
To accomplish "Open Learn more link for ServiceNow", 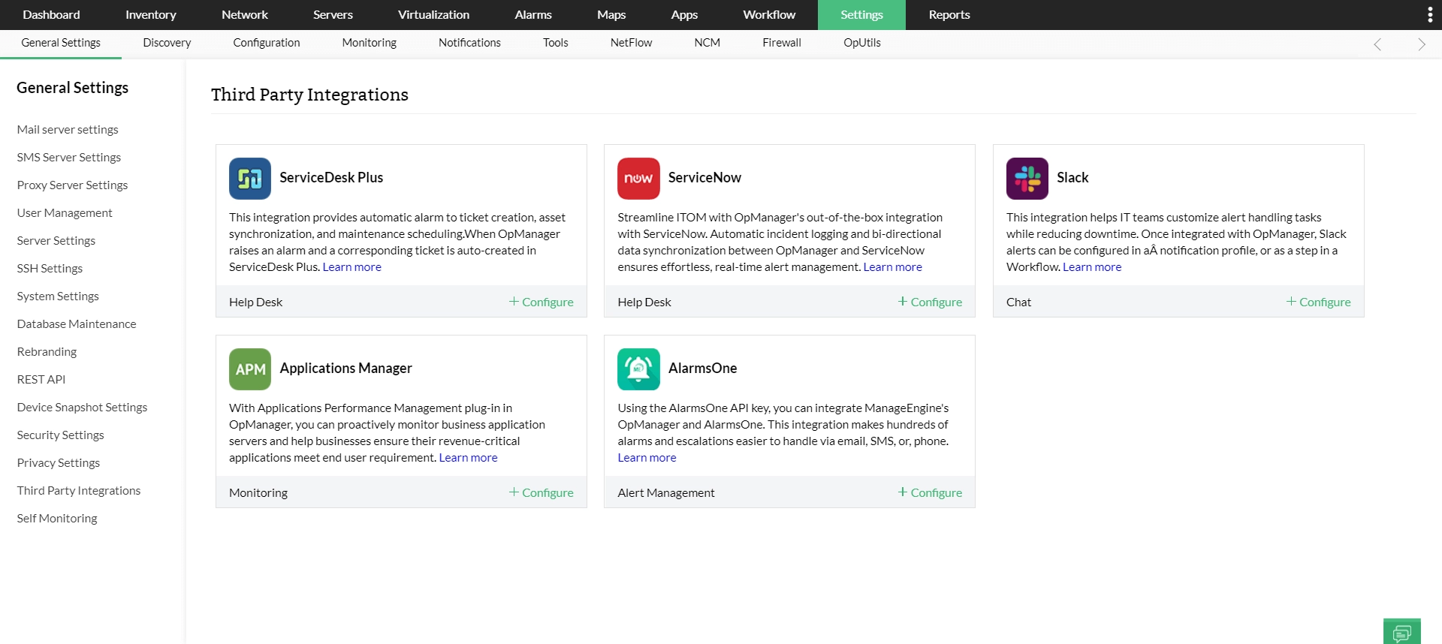I will click(892, 267).
